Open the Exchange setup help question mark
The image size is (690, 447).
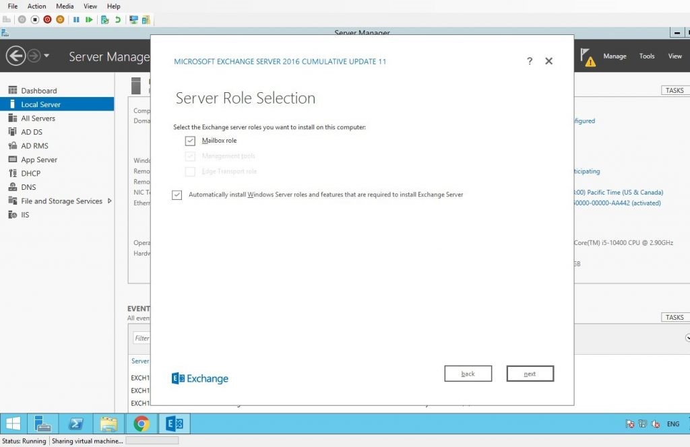pyautogui.click(x=530, y=61)
